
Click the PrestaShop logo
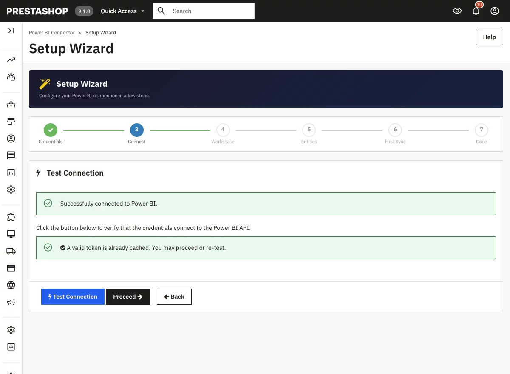pyautogui.click(x=37, y=11)
